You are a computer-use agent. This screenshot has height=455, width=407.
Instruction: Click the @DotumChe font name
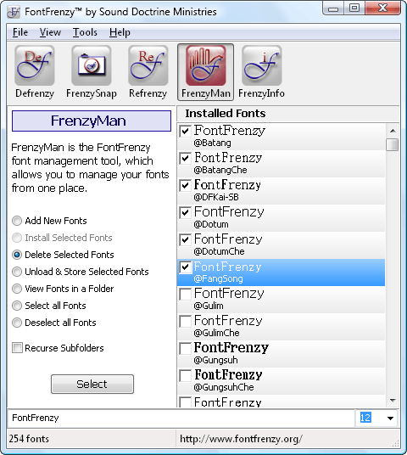click(x=219, y=251)
